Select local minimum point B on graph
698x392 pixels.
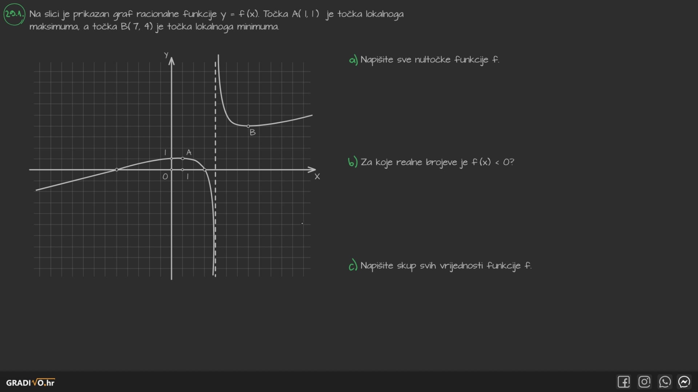click(248, 126)
